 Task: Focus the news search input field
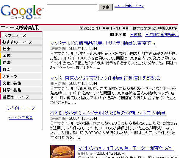tap(72, 7)
